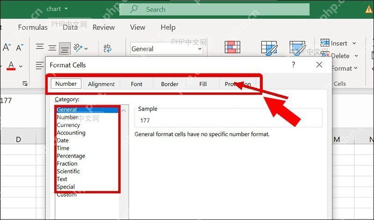374x220 pixels.
Task: Switch to Protection tab in Format Cells
Action: point(238,84)
